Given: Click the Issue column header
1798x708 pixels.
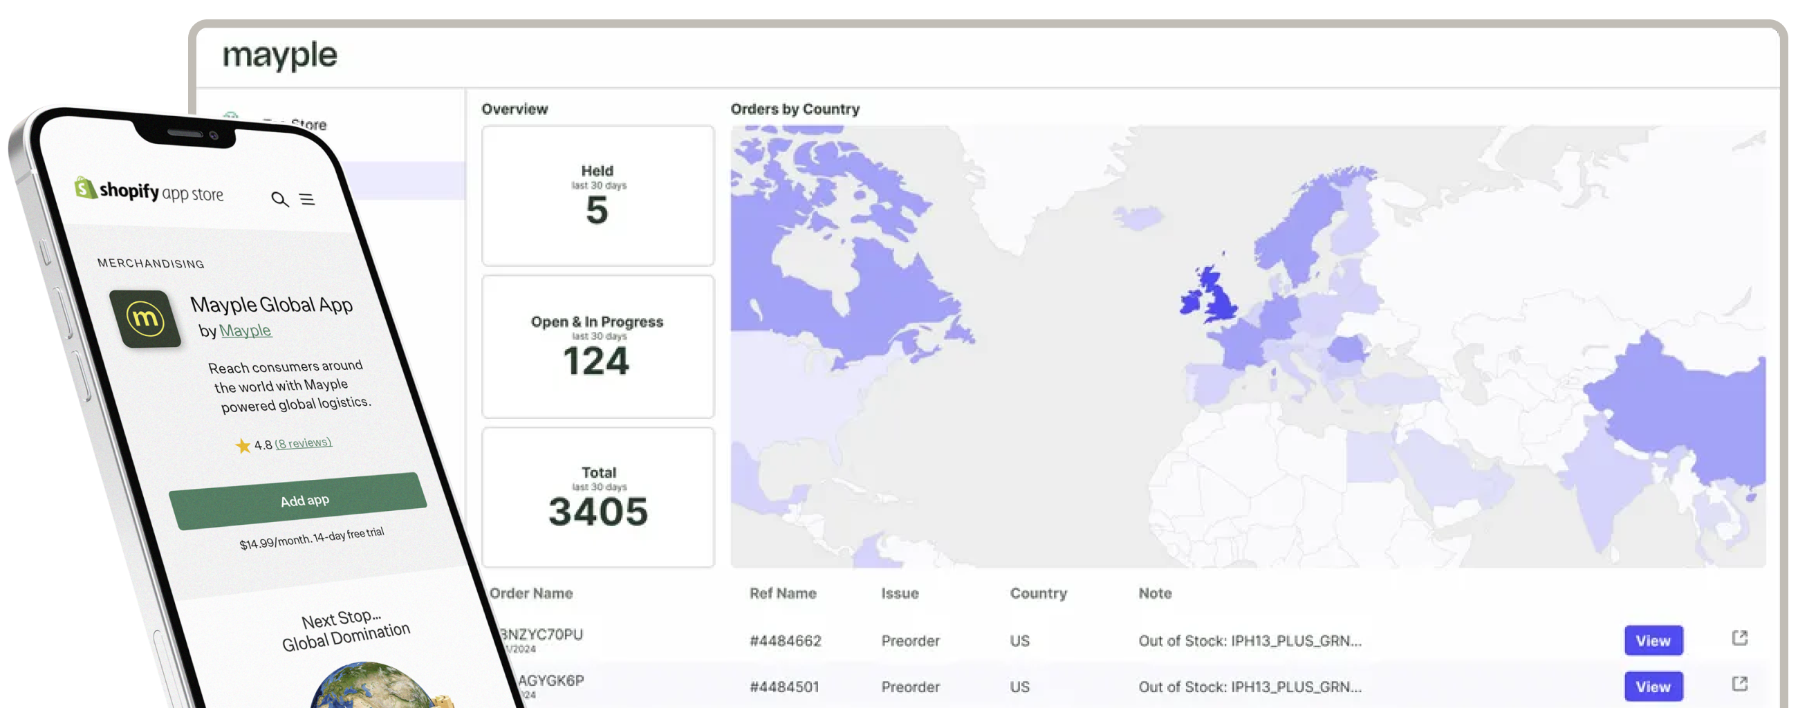Looking at the screenshot, I should tap(900, 593).
